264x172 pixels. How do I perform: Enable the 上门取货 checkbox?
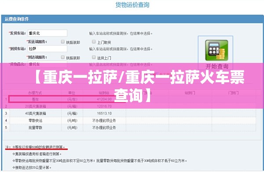tap(94, 41)
